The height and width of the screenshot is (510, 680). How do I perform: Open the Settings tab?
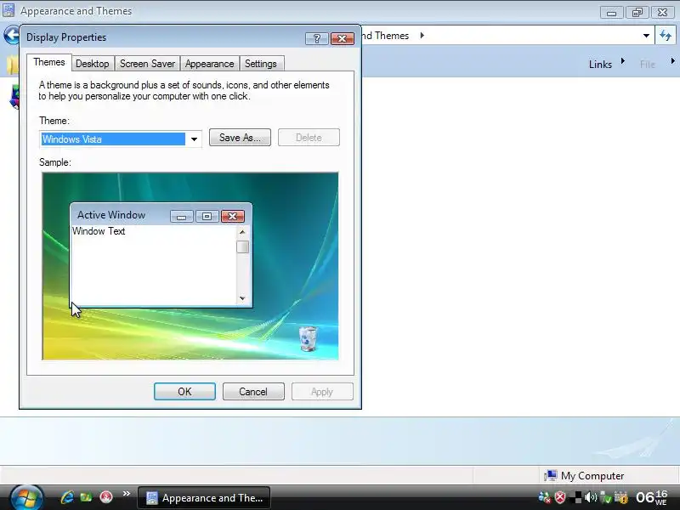click(261, 63)
